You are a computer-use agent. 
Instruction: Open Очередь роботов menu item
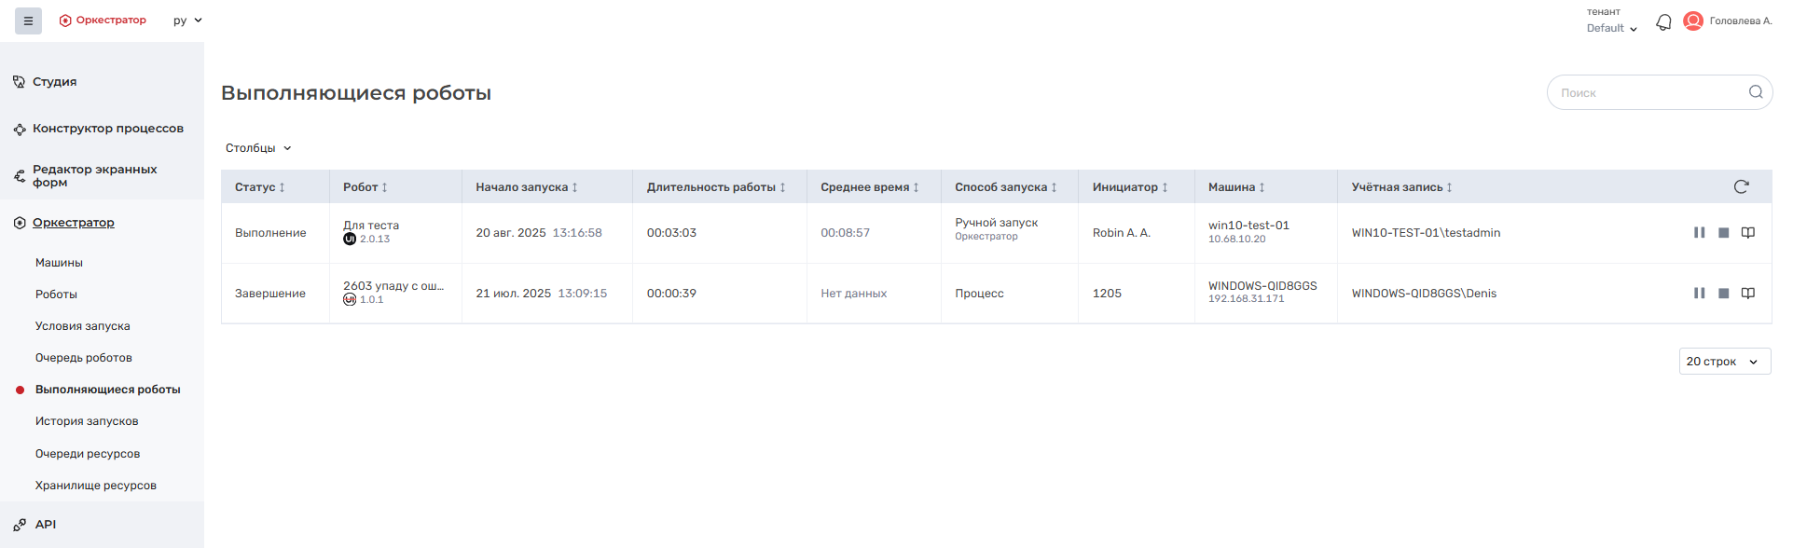tap(84, 358)
